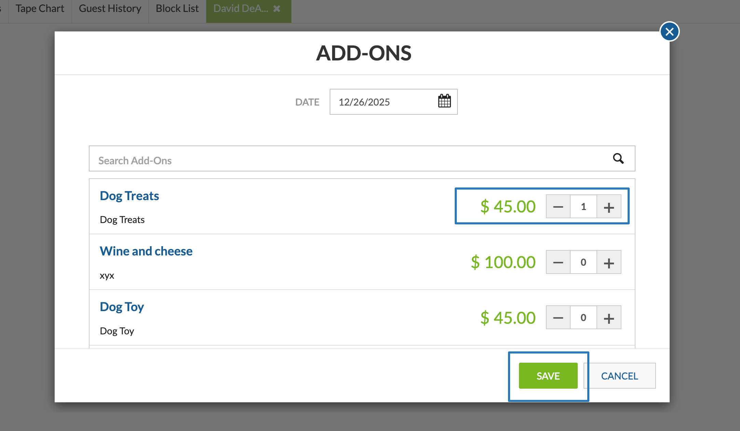Image resolution: width=740 pixels, height=431 pixels.
Task: Click the search magnifier icon
Action: (x=618, y=158)
